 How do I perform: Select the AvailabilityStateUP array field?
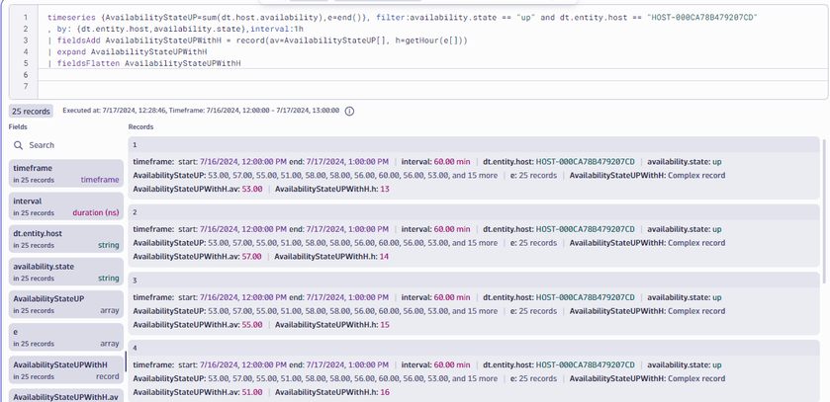tap(65, 304)
